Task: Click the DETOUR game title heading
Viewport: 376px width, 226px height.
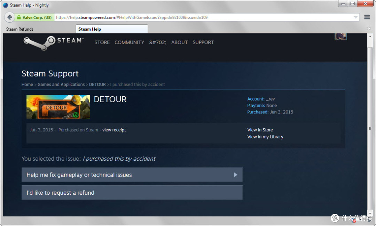Action: click(x=110, y=99)
